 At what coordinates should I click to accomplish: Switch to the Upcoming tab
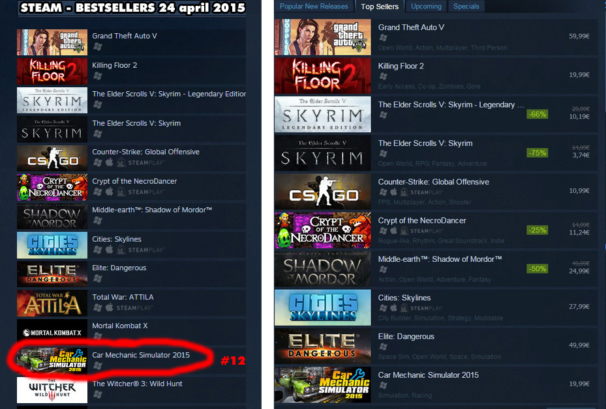(426, 7)
